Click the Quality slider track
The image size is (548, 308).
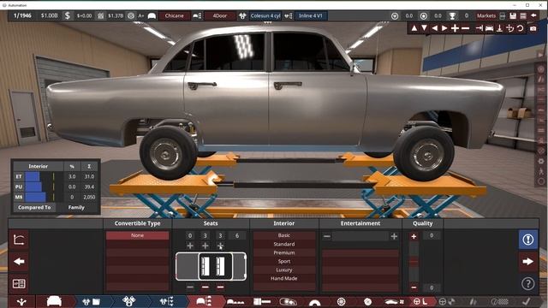[414, 262]
